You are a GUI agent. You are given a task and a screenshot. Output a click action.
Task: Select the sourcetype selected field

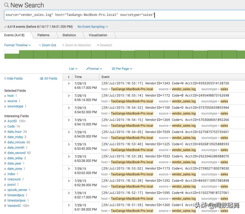[15, 106]
